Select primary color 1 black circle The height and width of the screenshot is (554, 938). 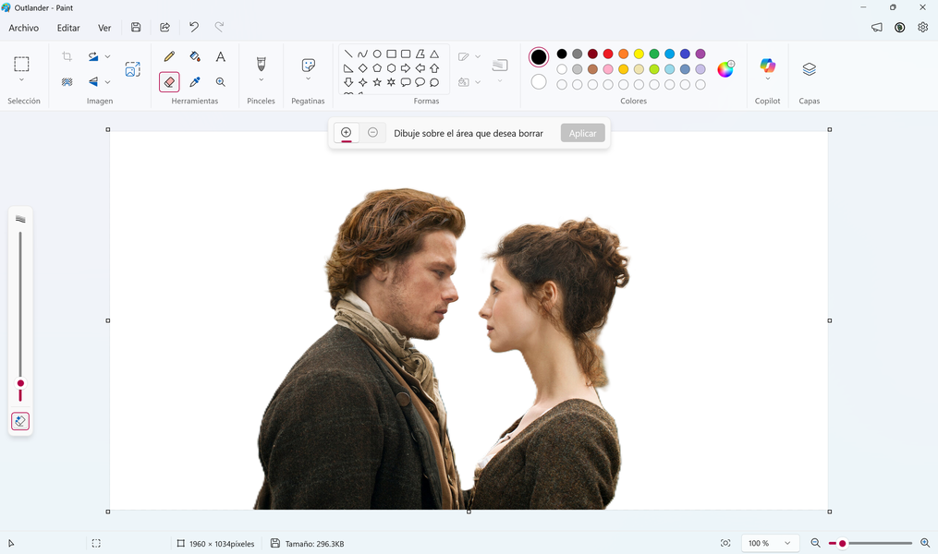pyautogui.click(x=539, y=56)
